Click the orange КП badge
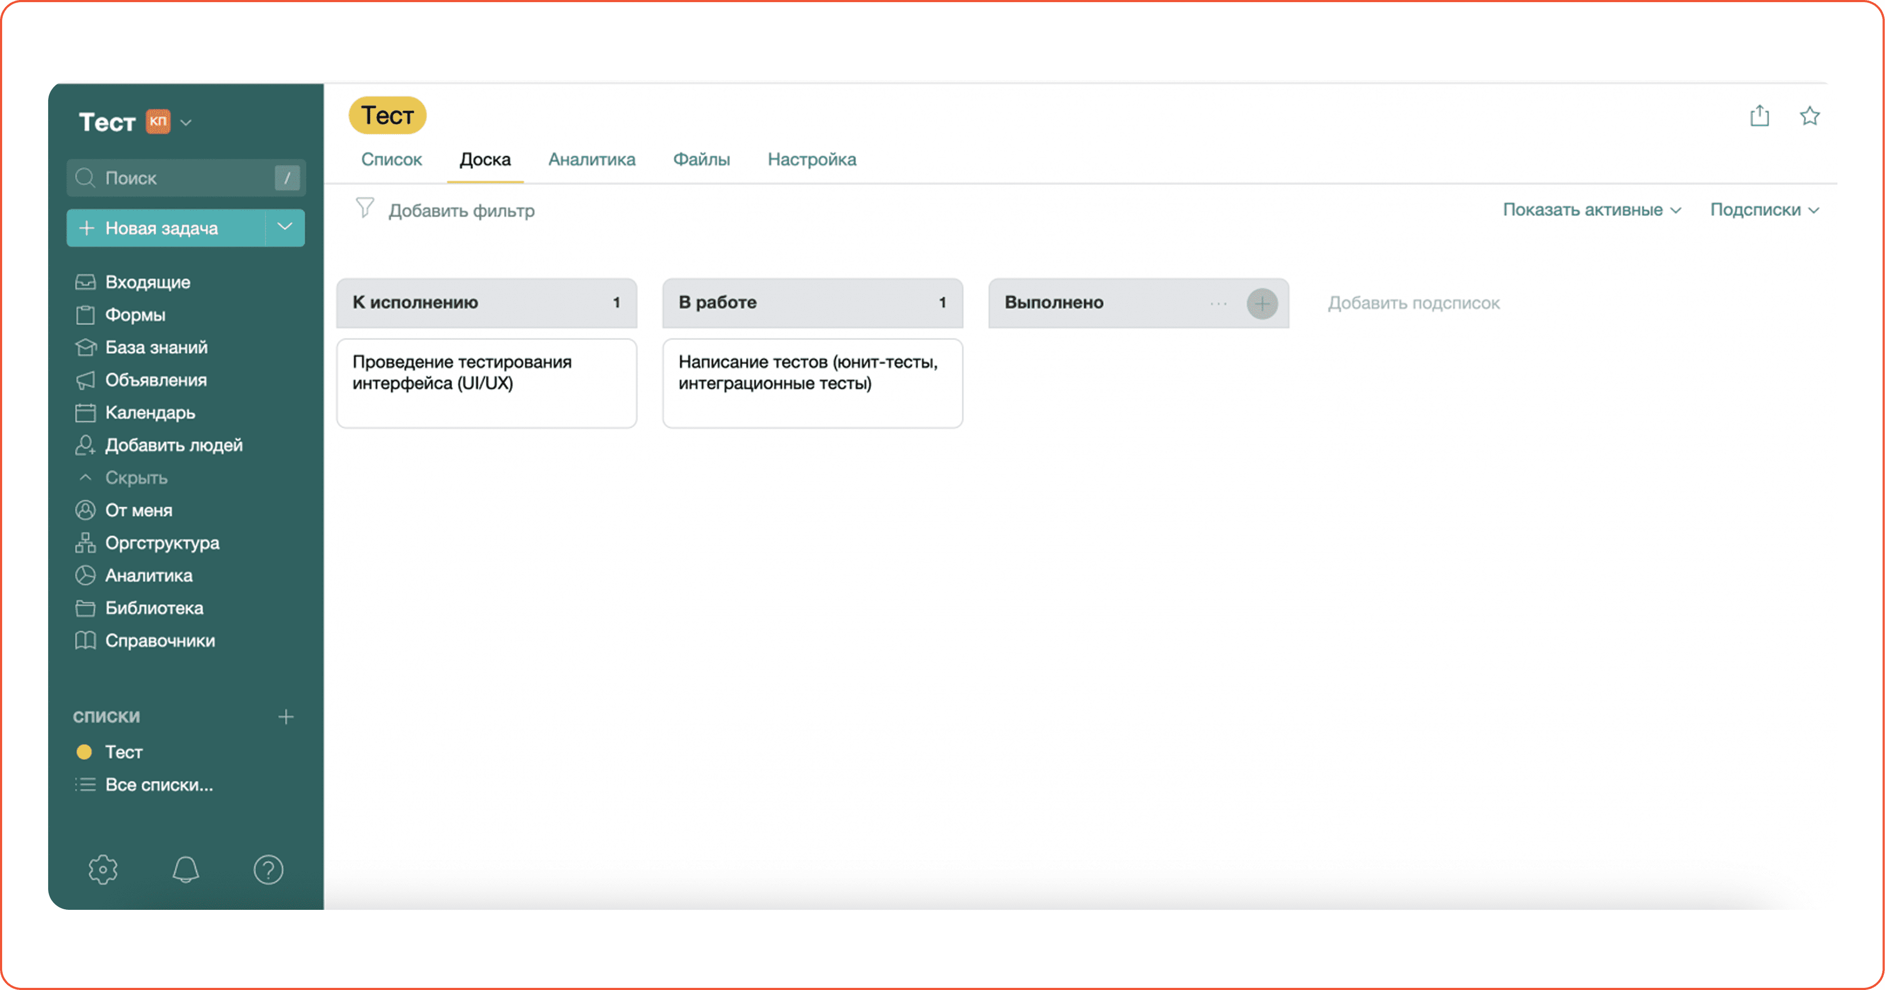1885x990 pixels. point(158,121)
